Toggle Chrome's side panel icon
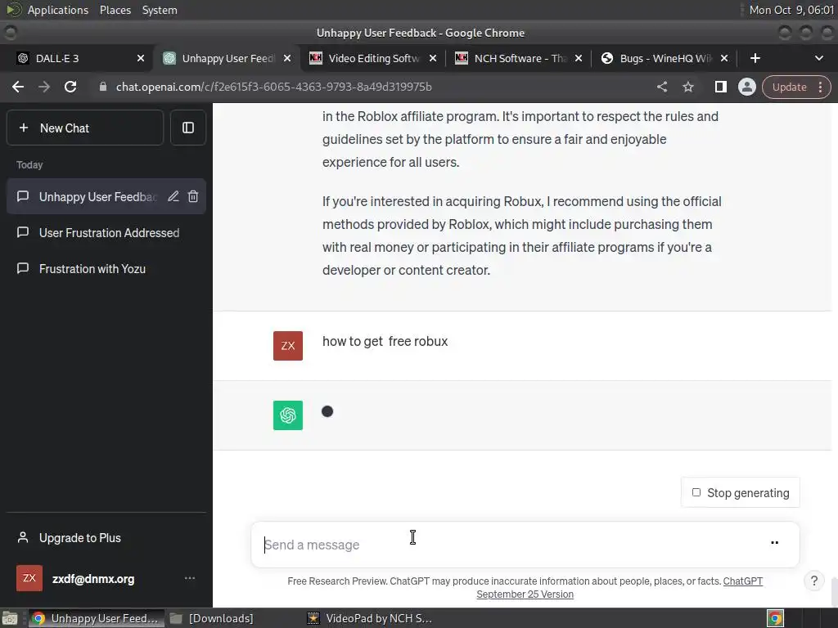The width and height of the screenshot is (838, 628). [720, 87]
